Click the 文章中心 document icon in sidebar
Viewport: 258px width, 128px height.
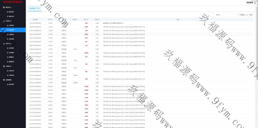pyautogui.click(x=4, y=66)
